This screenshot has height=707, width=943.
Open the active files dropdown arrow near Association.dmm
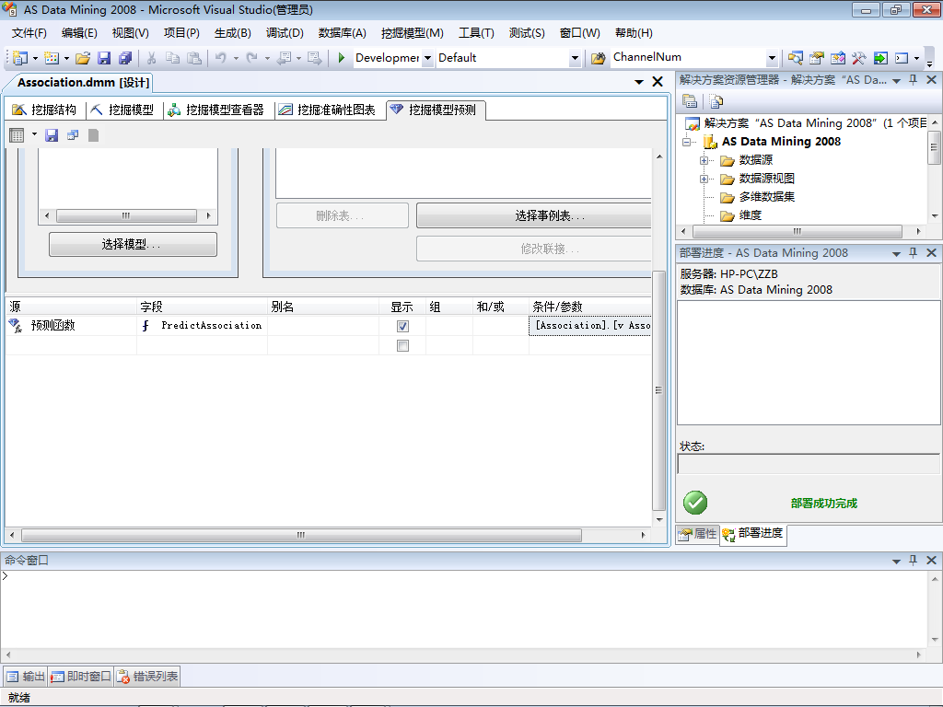639,82
